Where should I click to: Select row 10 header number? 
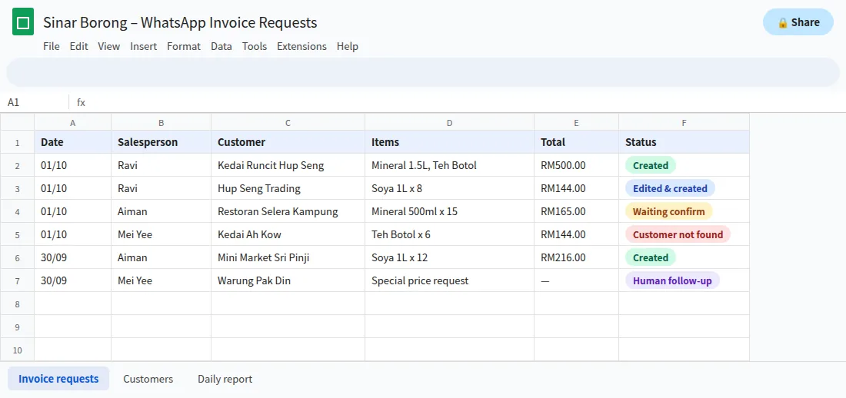(17, 350)
